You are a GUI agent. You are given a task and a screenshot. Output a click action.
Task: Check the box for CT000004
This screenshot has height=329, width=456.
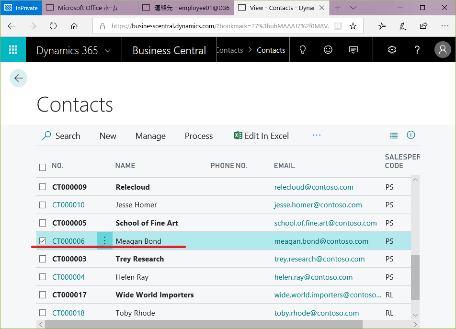[x=43, y=277]
